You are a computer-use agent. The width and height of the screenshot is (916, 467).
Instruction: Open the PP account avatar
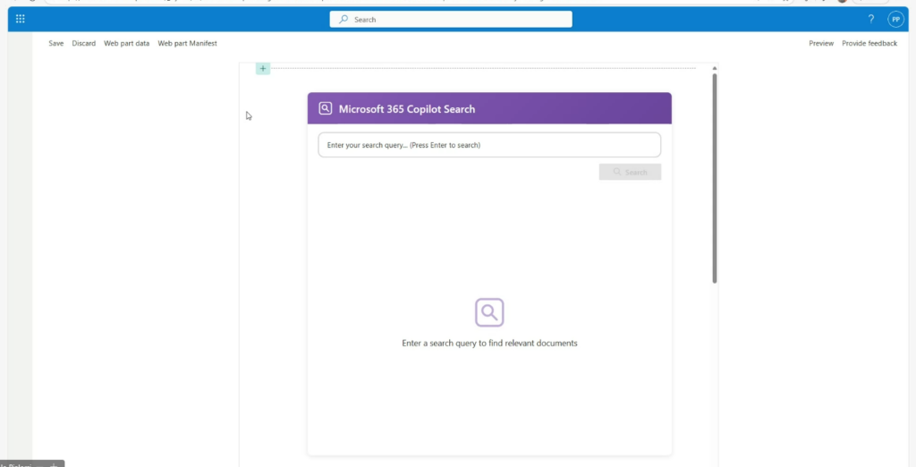[895, 20]
